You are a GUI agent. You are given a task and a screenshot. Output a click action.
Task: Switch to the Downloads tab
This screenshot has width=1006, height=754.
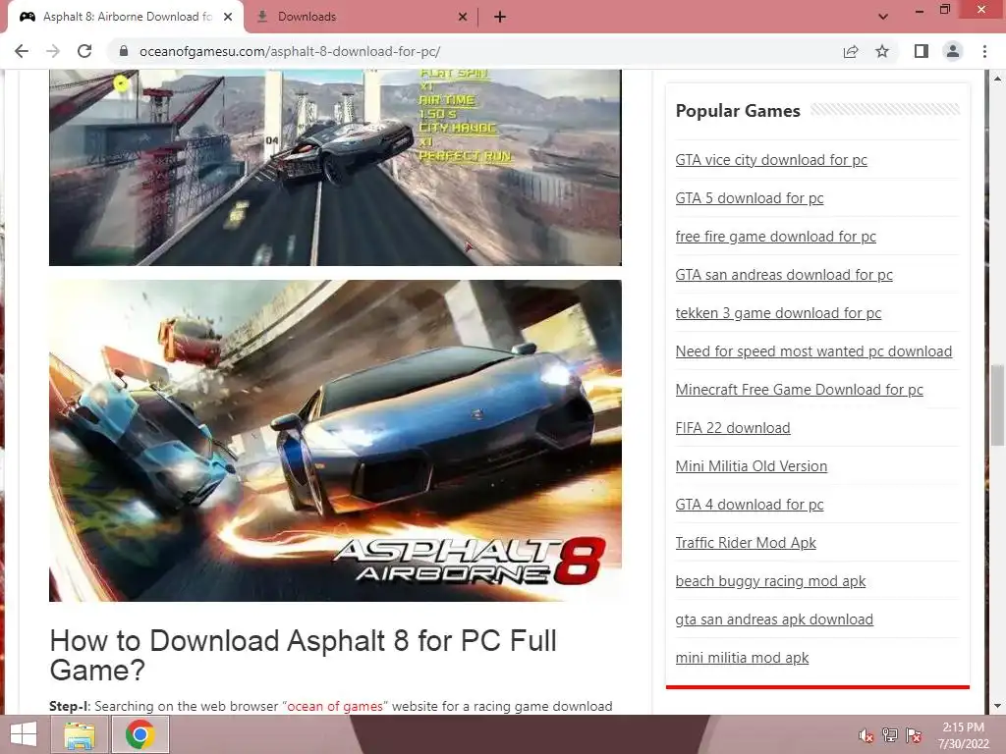362,17
